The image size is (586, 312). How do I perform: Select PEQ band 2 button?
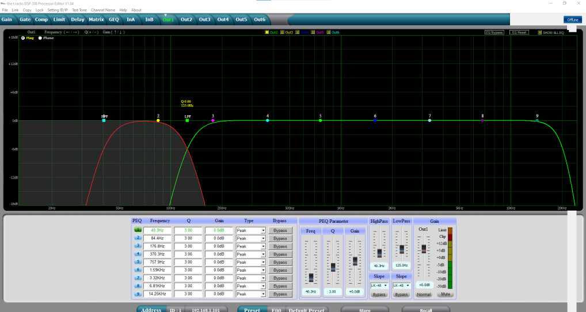point(138,238)
